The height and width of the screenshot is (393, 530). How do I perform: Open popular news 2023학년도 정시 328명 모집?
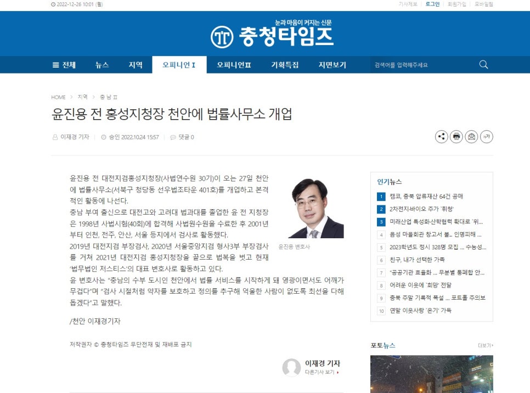438,247
